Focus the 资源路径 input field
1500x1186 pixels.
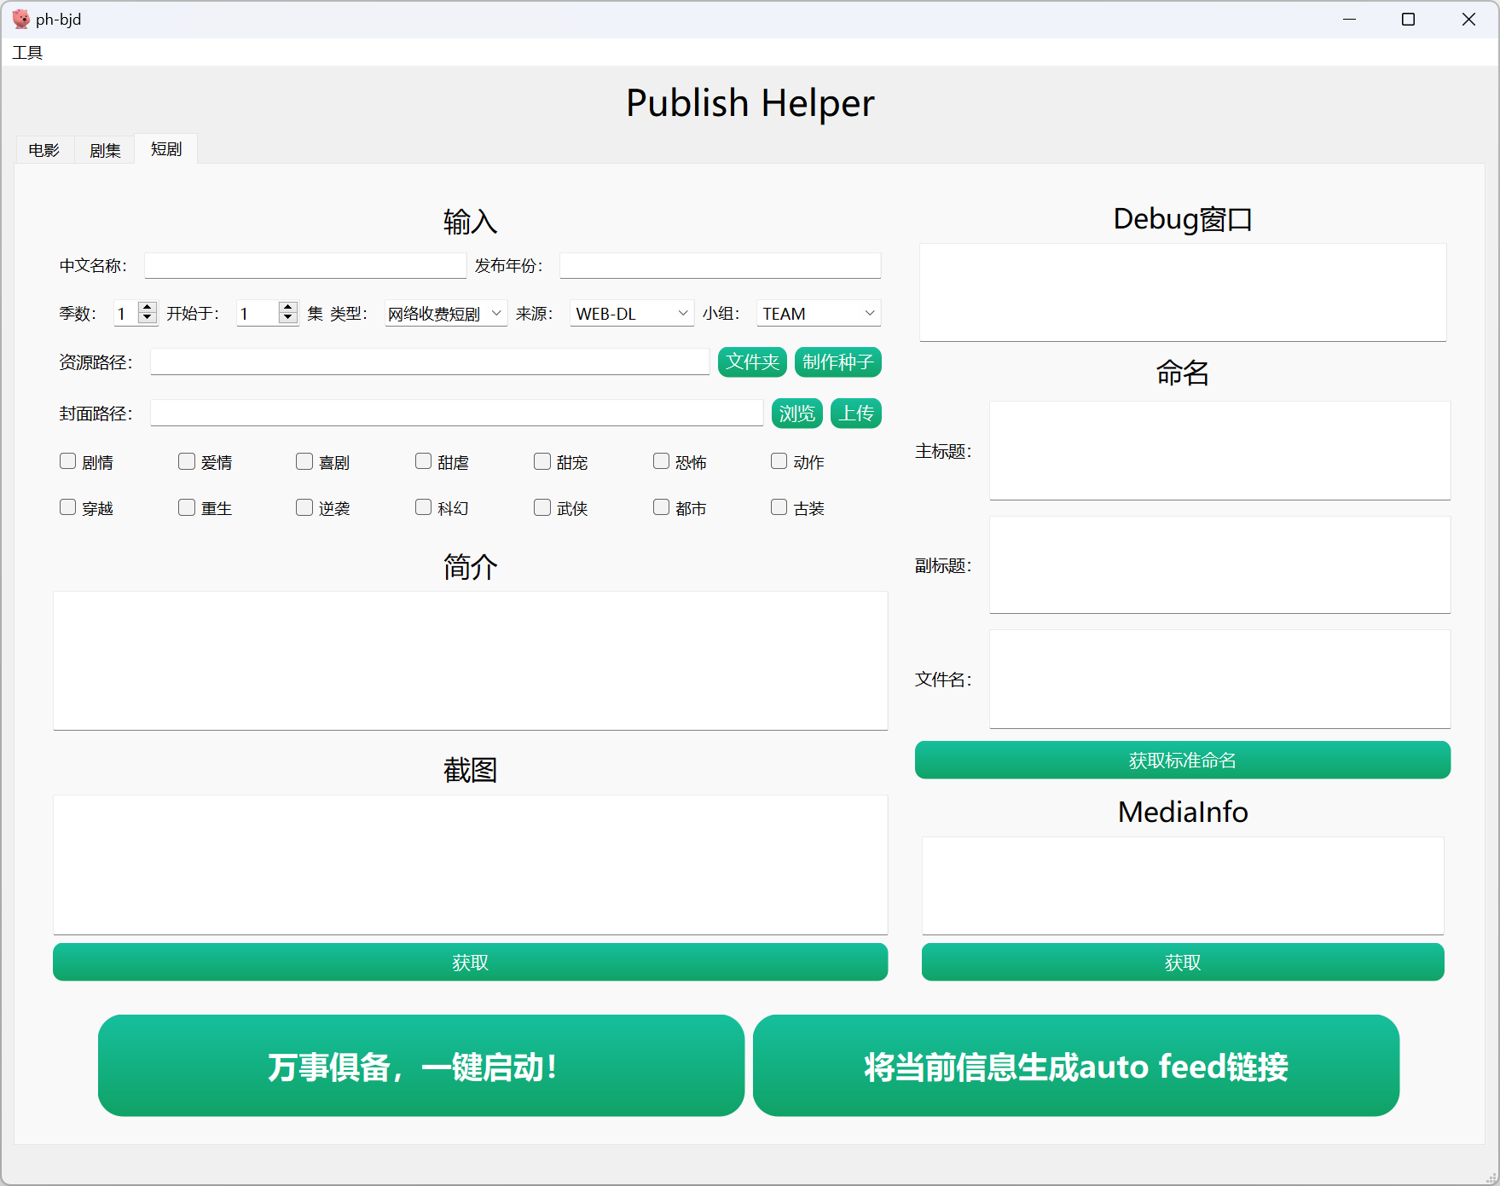pyautogui.click(x=430, y=362)
